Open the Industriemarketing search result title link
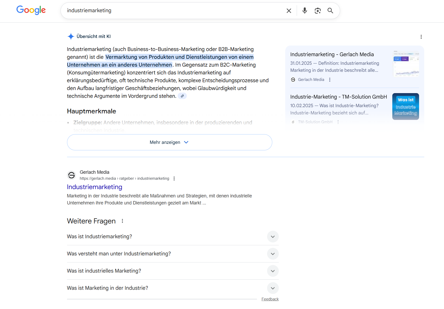The height and width of the screenshot is (309, 444). 95,187
